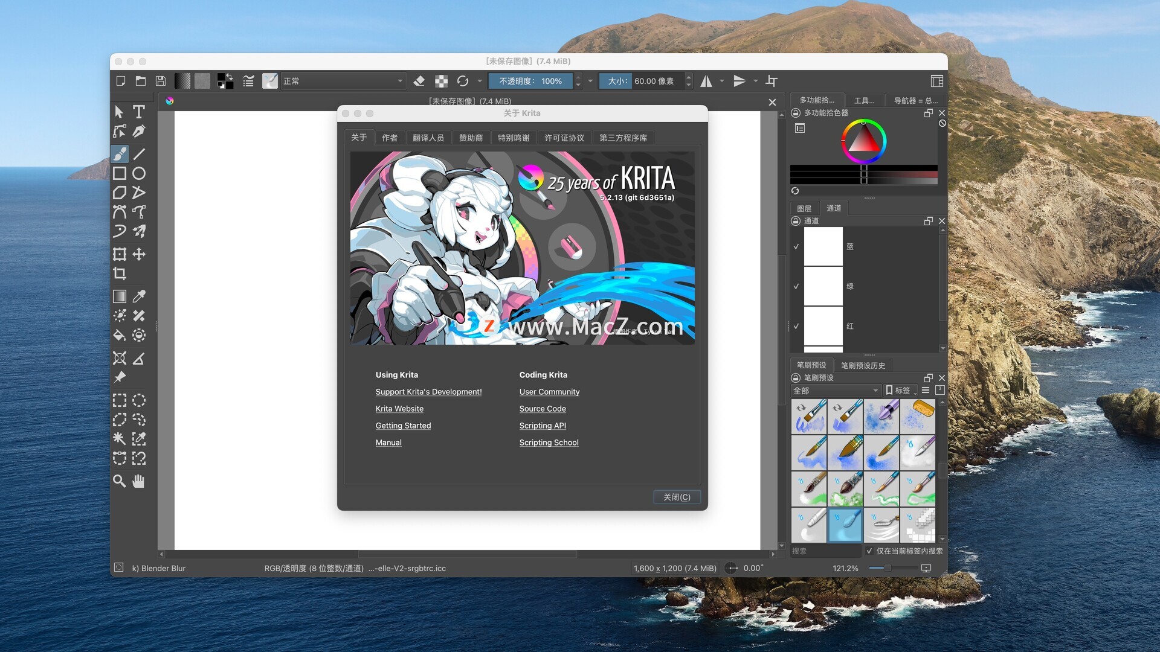This screenshot has height=652, width=1160.
Task: Switch to the 作者 authors tab
Action: pos(390,138)
